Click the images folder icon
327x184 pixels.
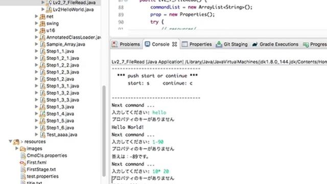22,149
